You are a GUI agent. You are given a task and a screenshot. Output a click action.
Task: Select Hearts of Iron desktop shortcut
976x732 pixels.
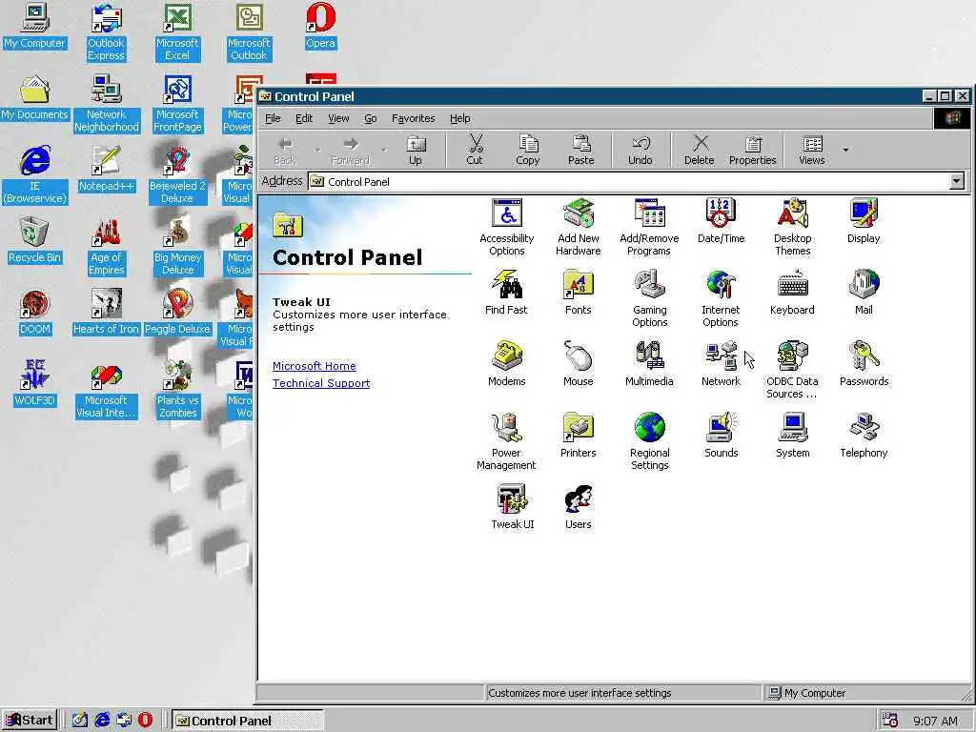pyautogui.click(x=106, y=313)
